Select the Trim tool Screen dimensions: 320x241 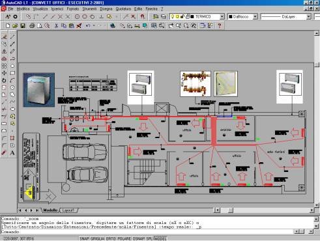(x=4, y=109)
